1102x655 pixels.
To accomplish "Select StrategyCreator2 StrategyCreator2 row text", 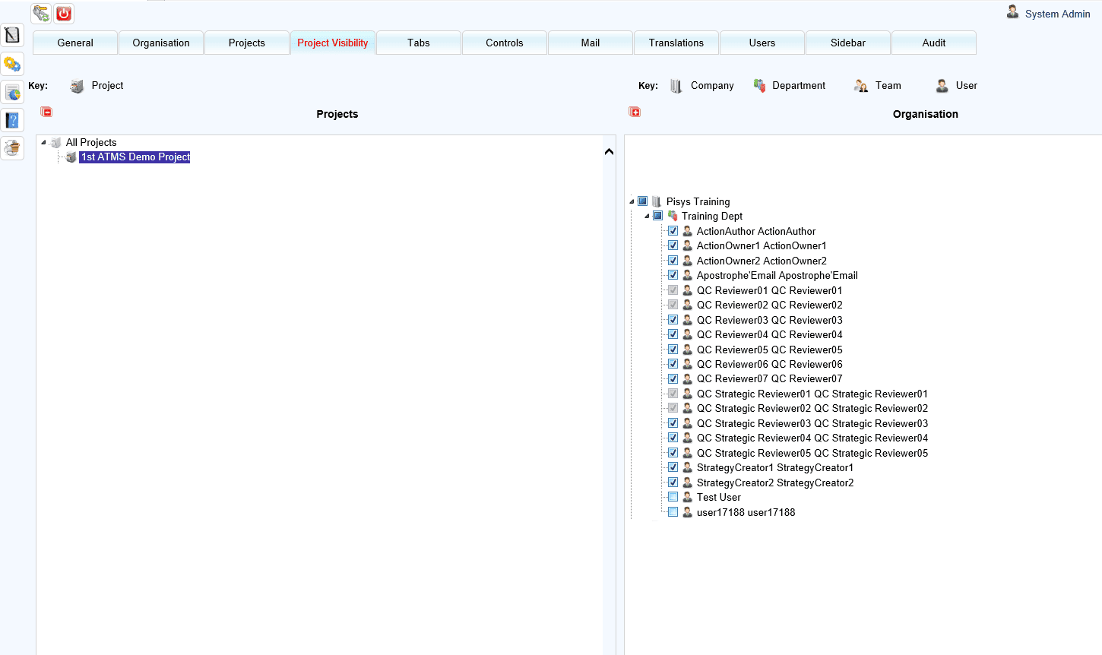I will [775, 483].
